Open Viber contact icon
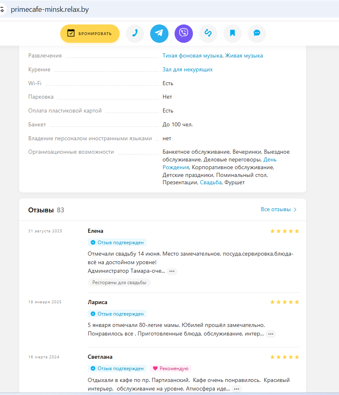 (x=184, y=33)
